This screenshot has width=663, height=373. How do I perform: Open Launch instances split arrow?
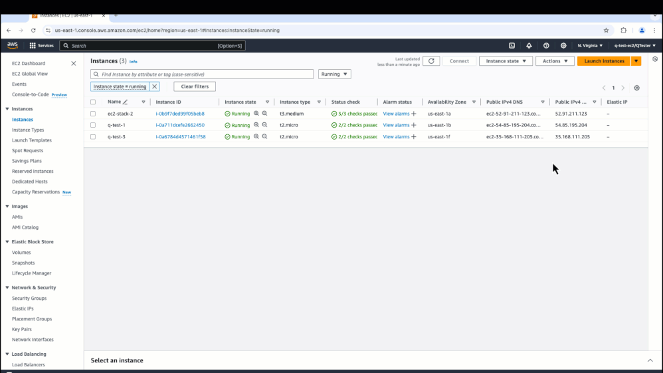coord(636,61)
